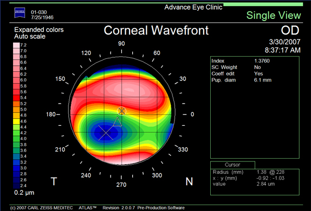
Task: Click the N nasal side marker
Action: tap(189, 181)
